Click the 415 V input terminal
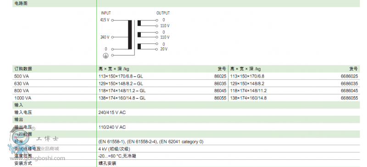 112,20
